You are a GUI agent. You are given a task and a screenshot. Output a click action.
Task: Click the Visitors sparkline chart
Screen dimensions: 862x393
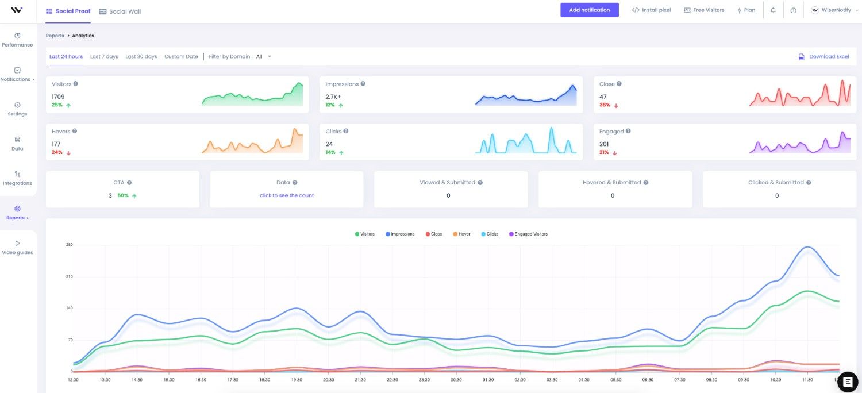click(252, 94)
